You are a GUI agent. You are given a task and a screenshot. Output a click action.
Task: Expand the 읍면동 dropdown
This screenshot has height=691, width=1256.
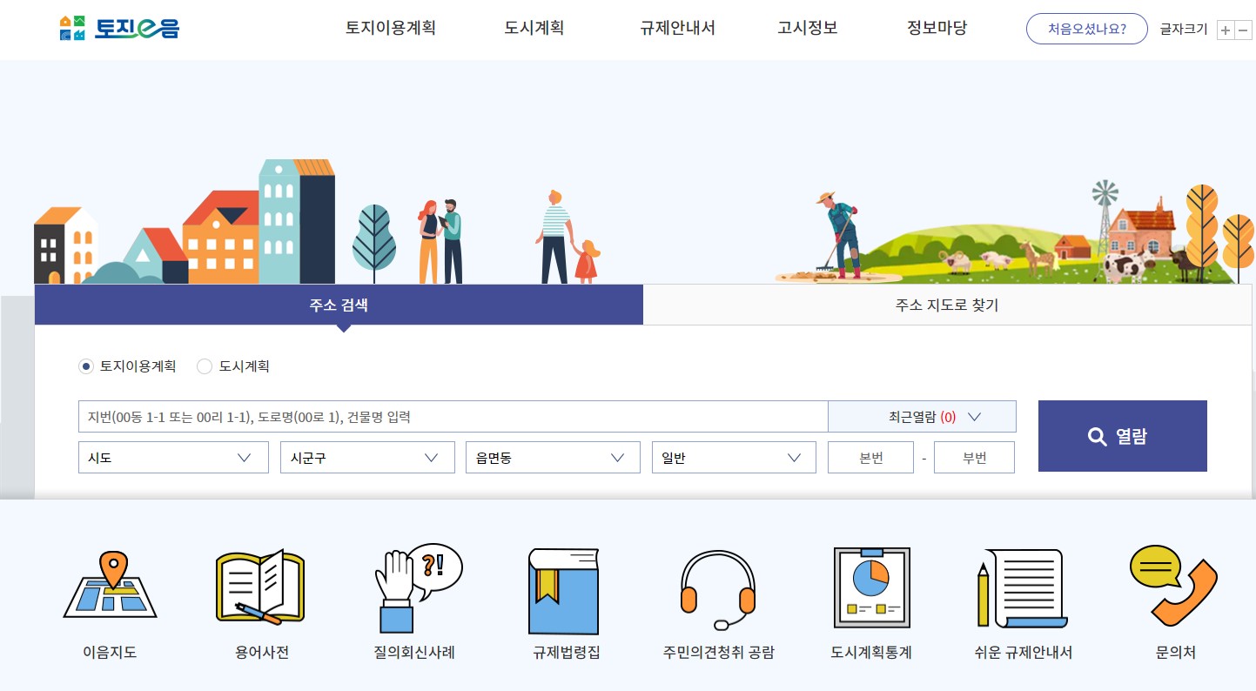(x=553, y=457)
